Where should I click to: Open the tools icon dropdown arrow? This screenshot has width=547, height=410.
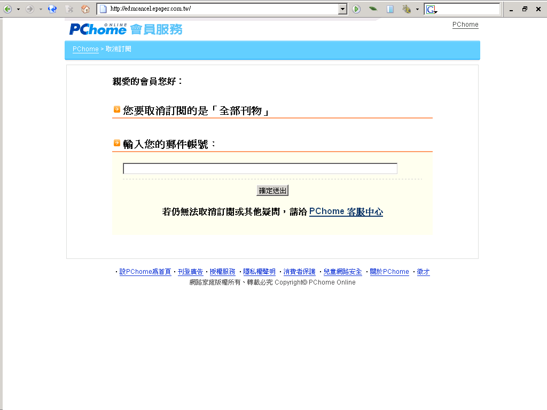(x=417, y=10)
